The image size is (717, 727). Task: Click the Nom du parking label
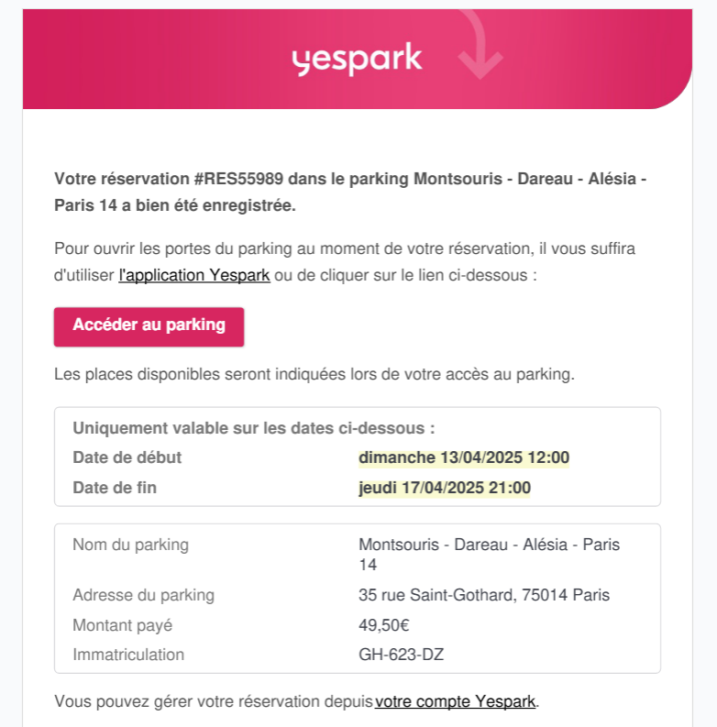[131, 545]
